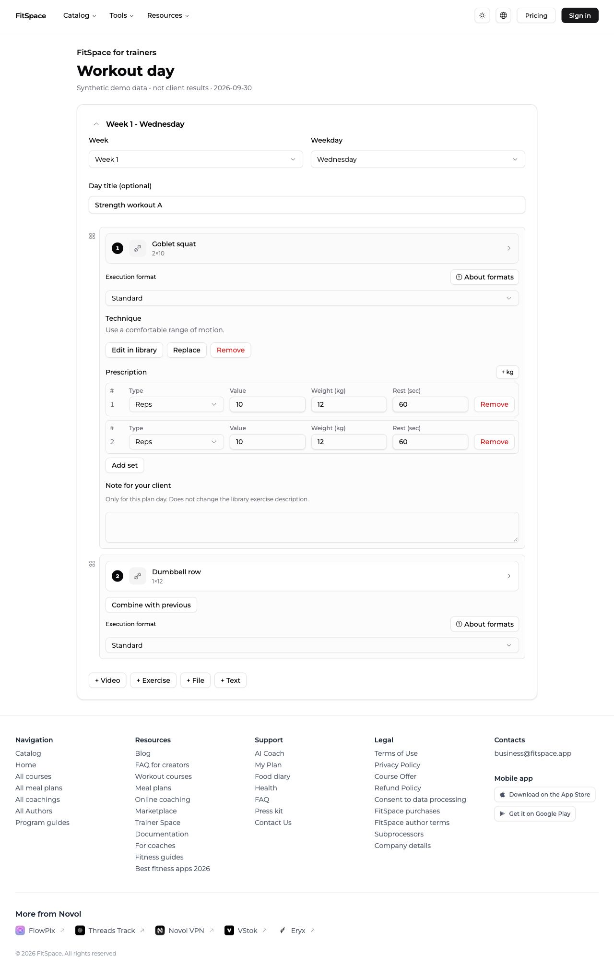Toggle the light/dark theme sun icon
Screen dimensions: 614x969
[482, 15]
